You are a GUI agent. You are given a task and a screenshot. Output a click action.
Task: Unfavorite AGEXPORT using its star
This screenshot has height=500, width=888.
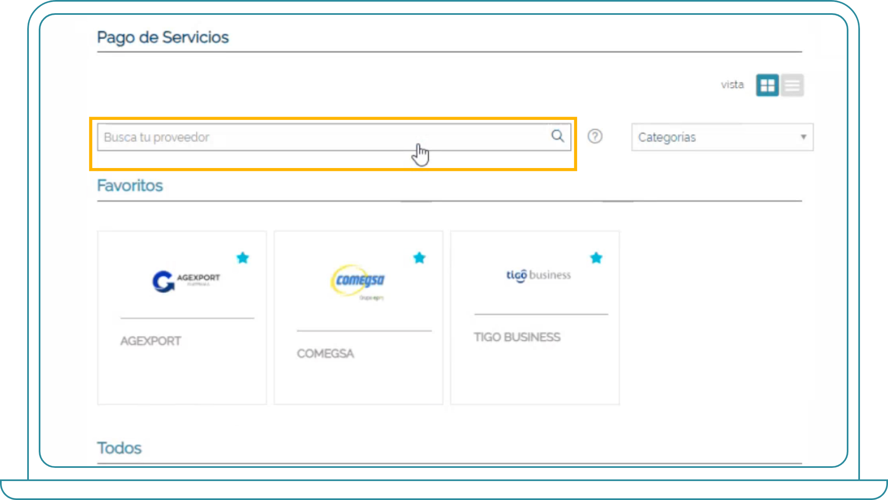(x=243, y=258)
